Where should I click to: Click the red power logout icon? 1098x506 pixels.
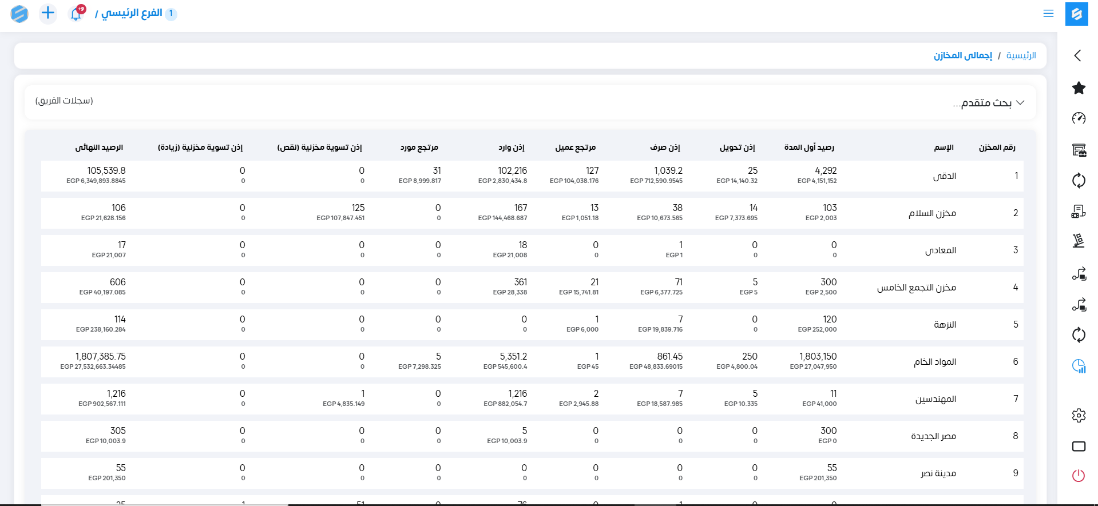point(1079,475)
